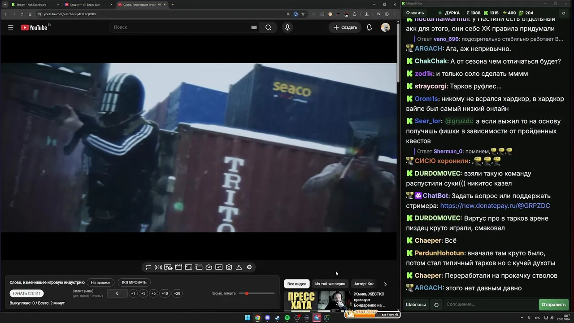The width and height of the screenshot is (574, 323).
Task: Open Spotify from the taskbar
Action: [287, 318]
